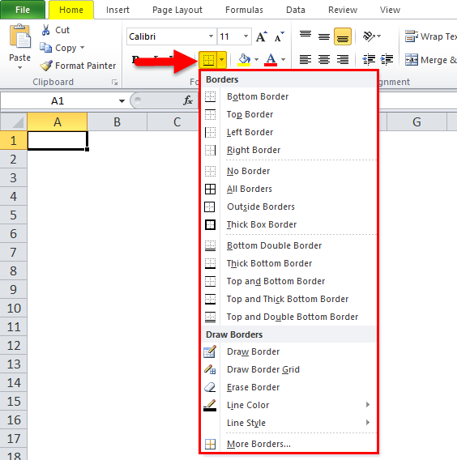Apply Thick Box Border
The height and width of the screenshot is (460, 457).
289,224
